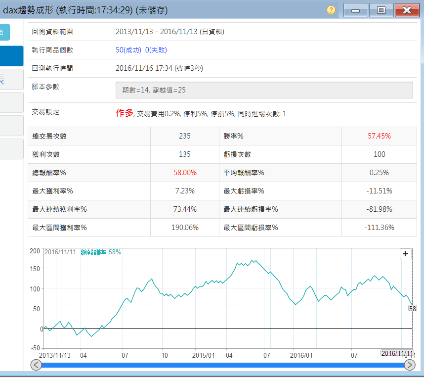The image size is (424, 378).
Task: Open the 0(失敗) failed products link
Action: tap(158, 50)
